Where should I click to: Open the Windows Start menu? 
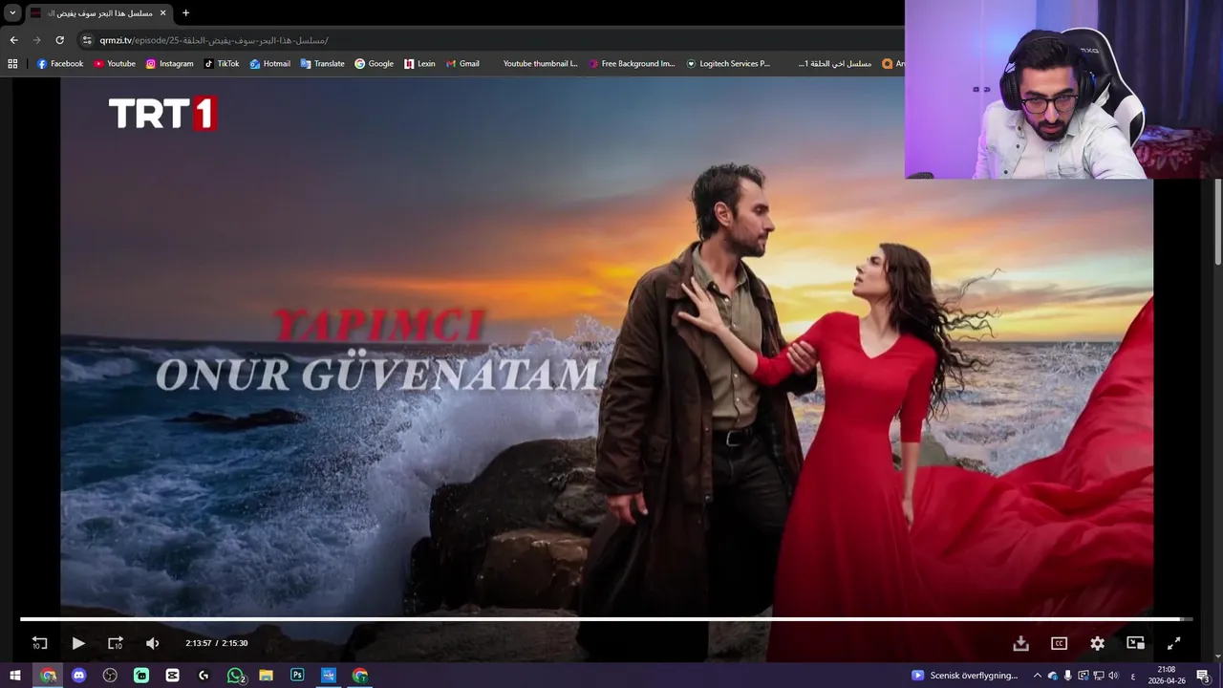[15, 676]
